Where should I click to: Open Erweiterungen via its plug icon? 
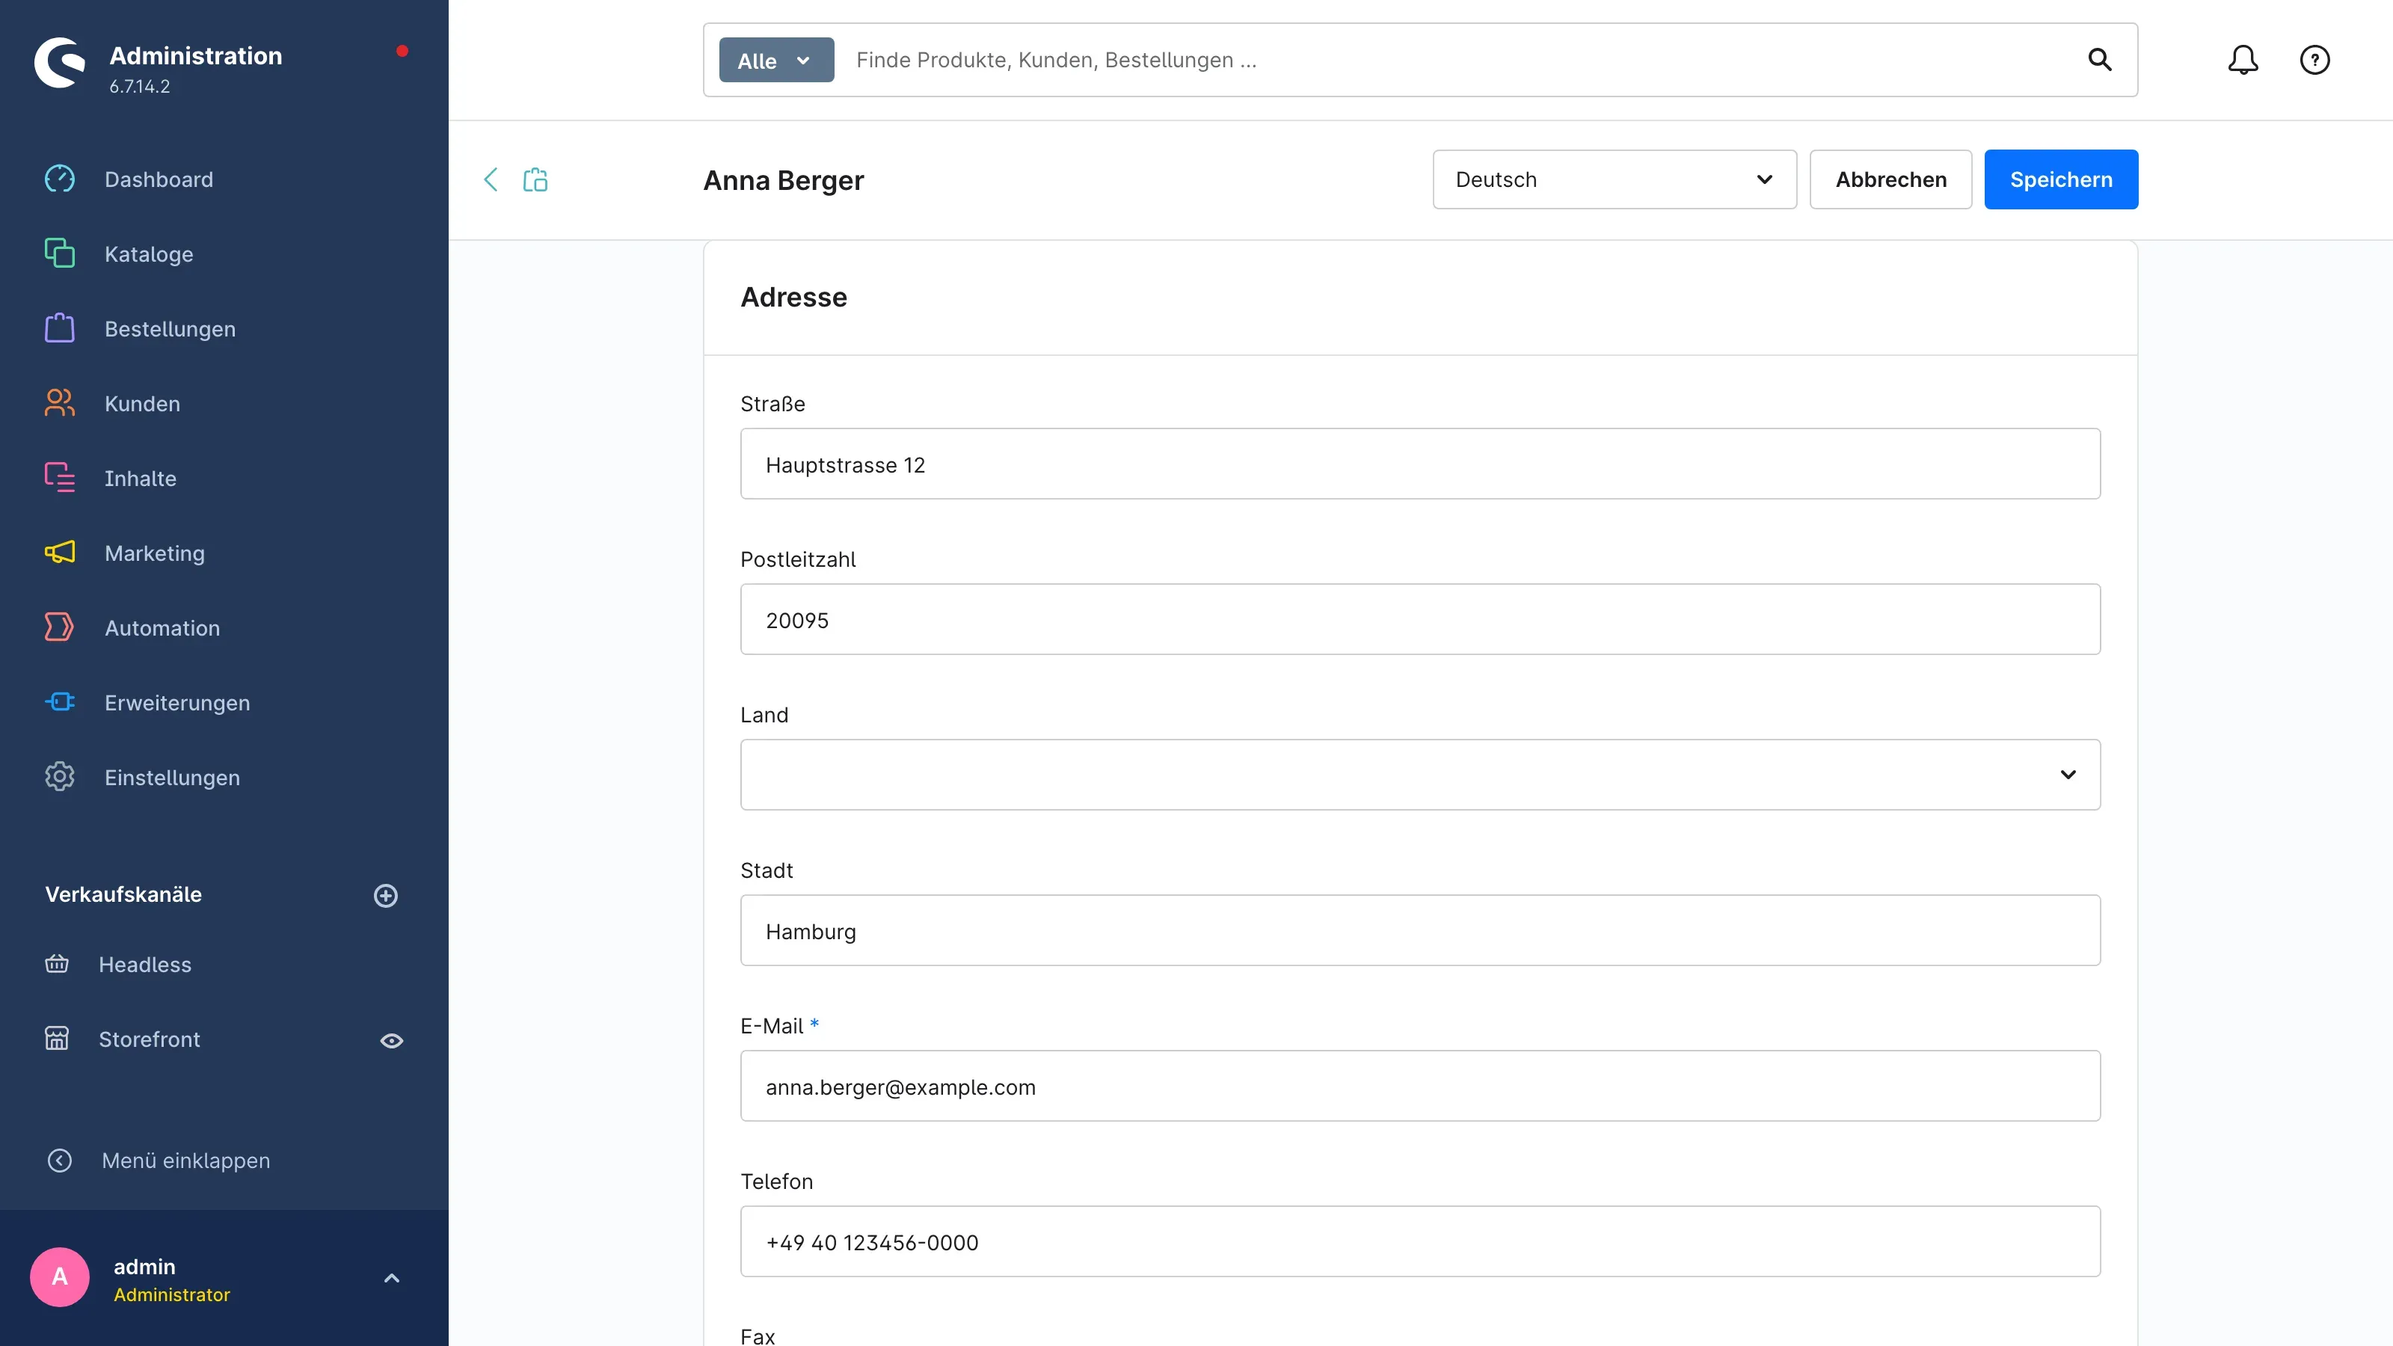[60, 702]
